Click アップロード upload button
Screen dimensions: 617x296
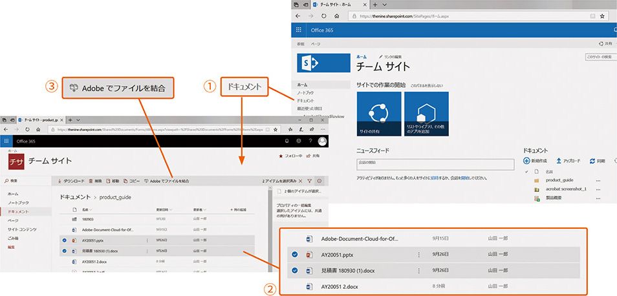pyautogui.click(x=568, y=161)
